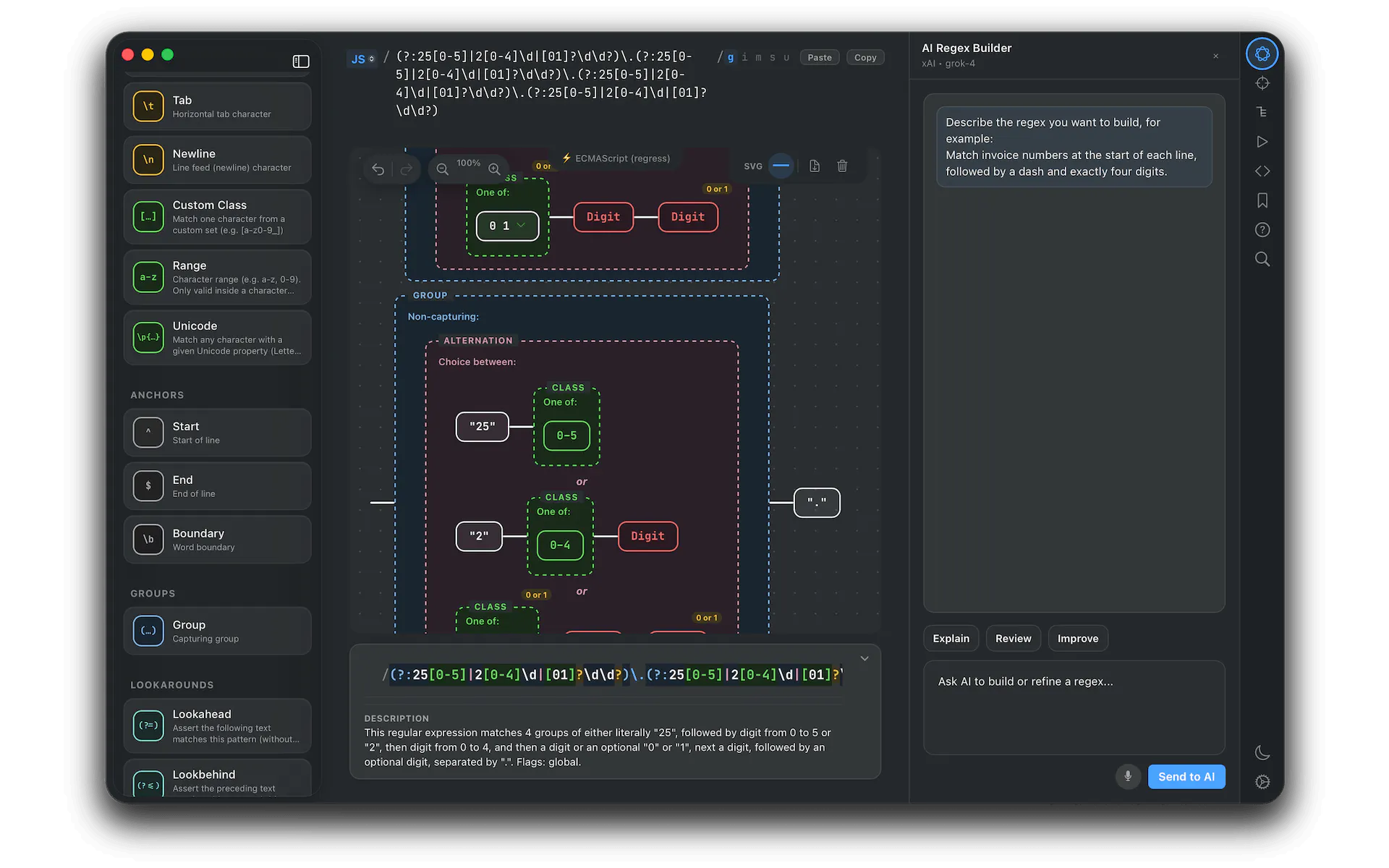
Task: Add the Word Boundary block
Action: pos(218,540)
